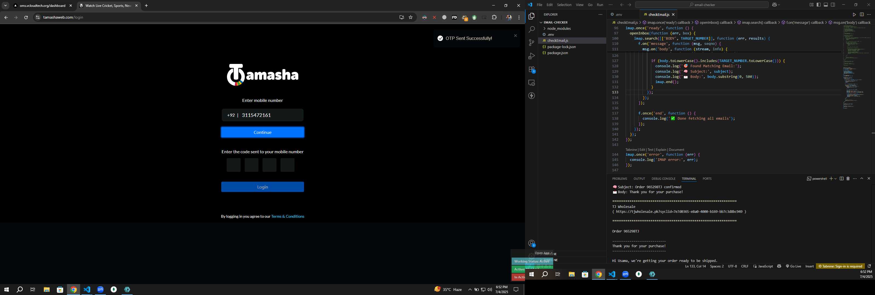Open Extensions view in VS Code activity bar
This screenshot has height=295, width=875.
[532, 70]
